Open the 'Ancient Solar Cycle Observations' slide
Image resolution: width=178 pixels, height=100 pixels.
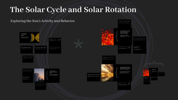(124, 24)
